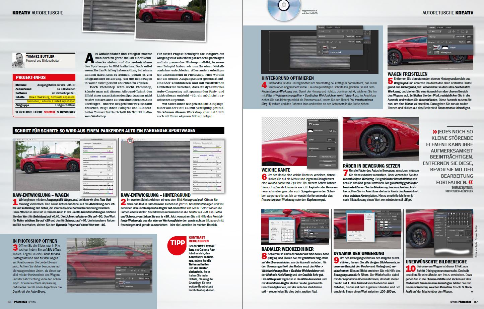Click the Maskenkante... button
The image size is (484, 309).
click(x=328, y=157)
